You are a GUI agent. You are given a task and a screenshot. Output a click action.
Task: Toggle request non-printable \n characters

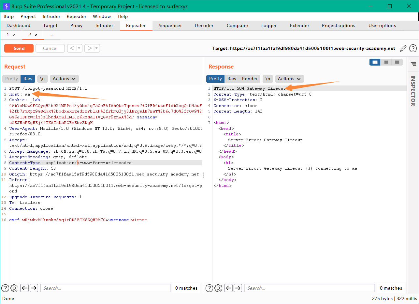point(43,79)
